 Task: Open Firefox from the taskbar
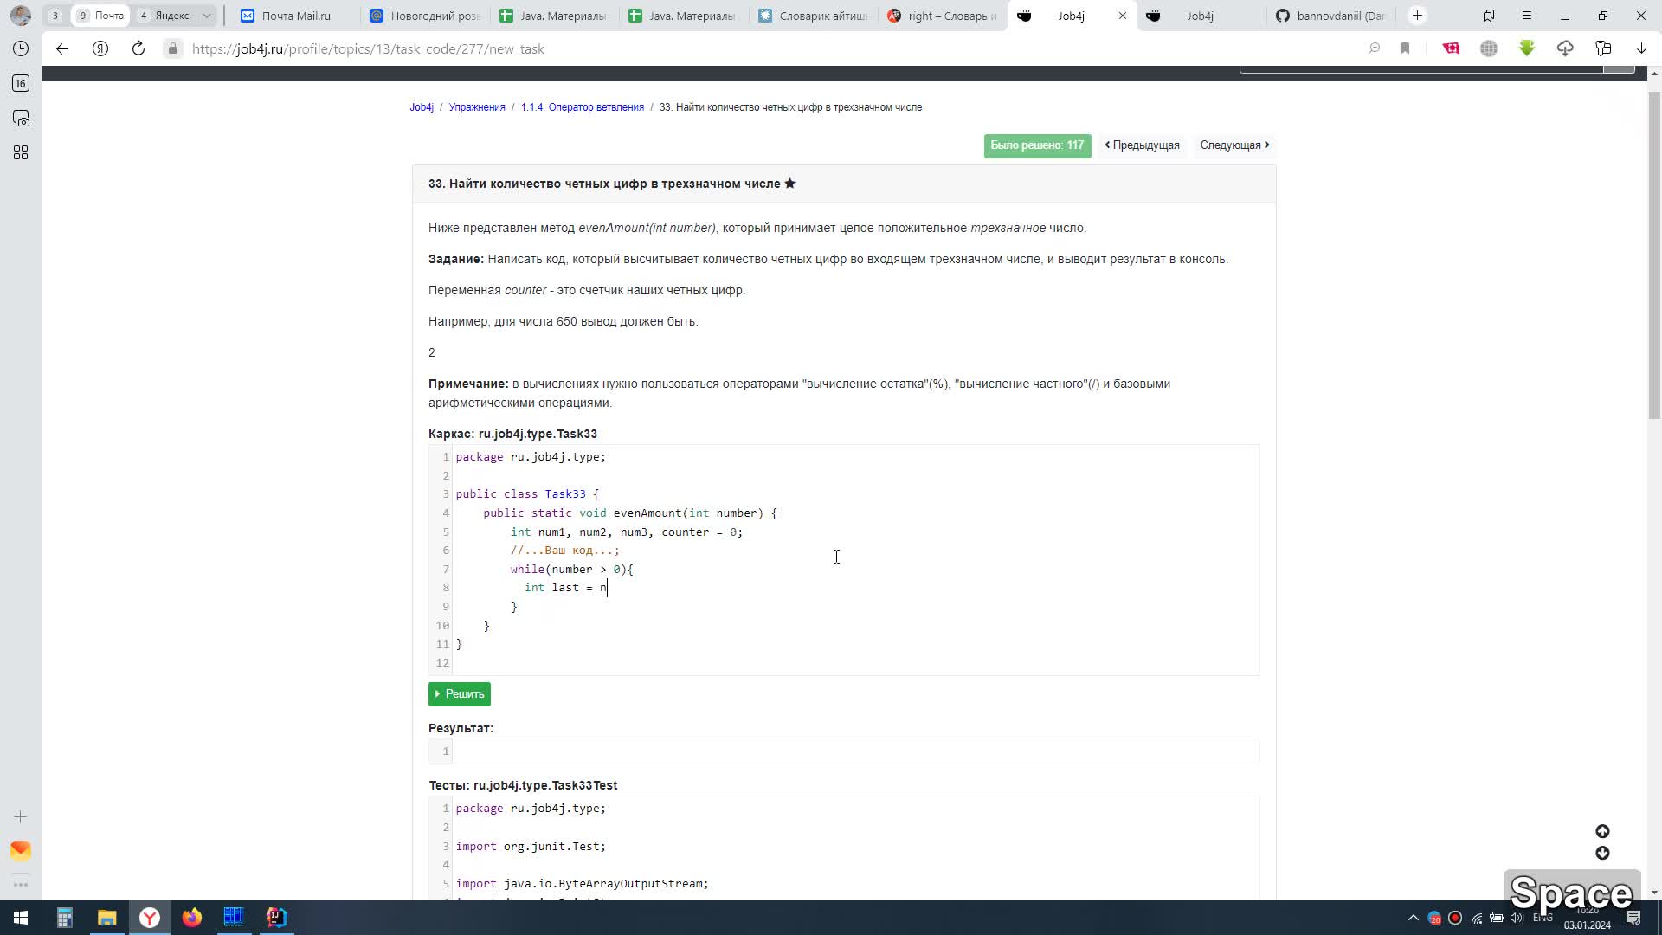coord(191,918)
